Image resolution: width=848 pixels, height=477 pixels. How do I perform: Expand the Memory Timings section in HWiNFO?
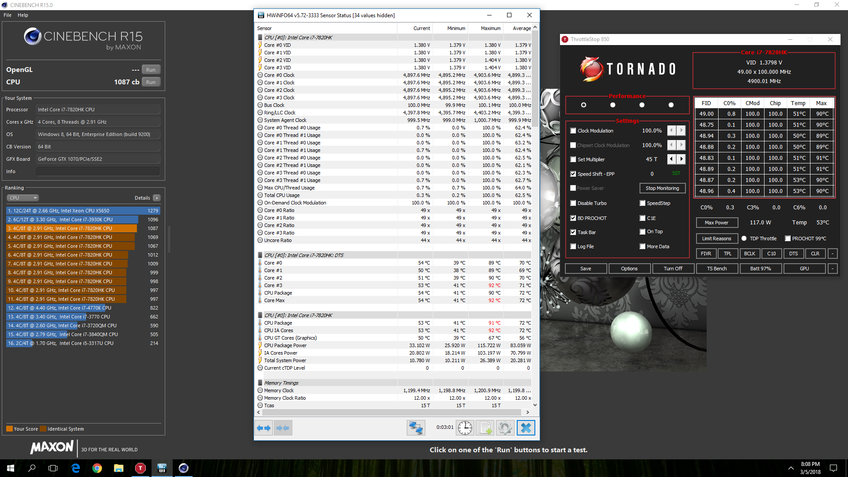(x=261, y=382)
